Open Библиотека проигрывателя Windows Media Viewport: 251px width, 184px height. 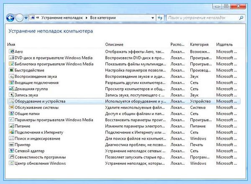(x=54, y=64)
